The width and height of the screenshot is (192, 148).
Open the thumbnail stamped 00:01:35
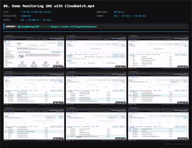[x=34, y=124]
